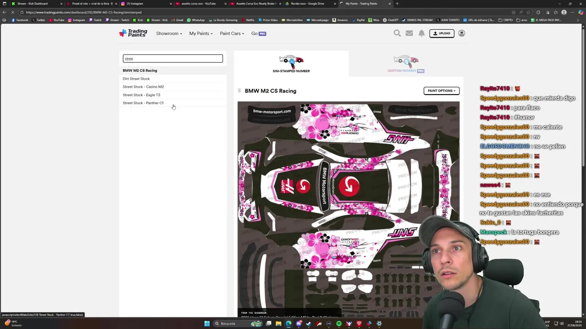Switch to Sim-Stamped Number tab

pos(291,64)
